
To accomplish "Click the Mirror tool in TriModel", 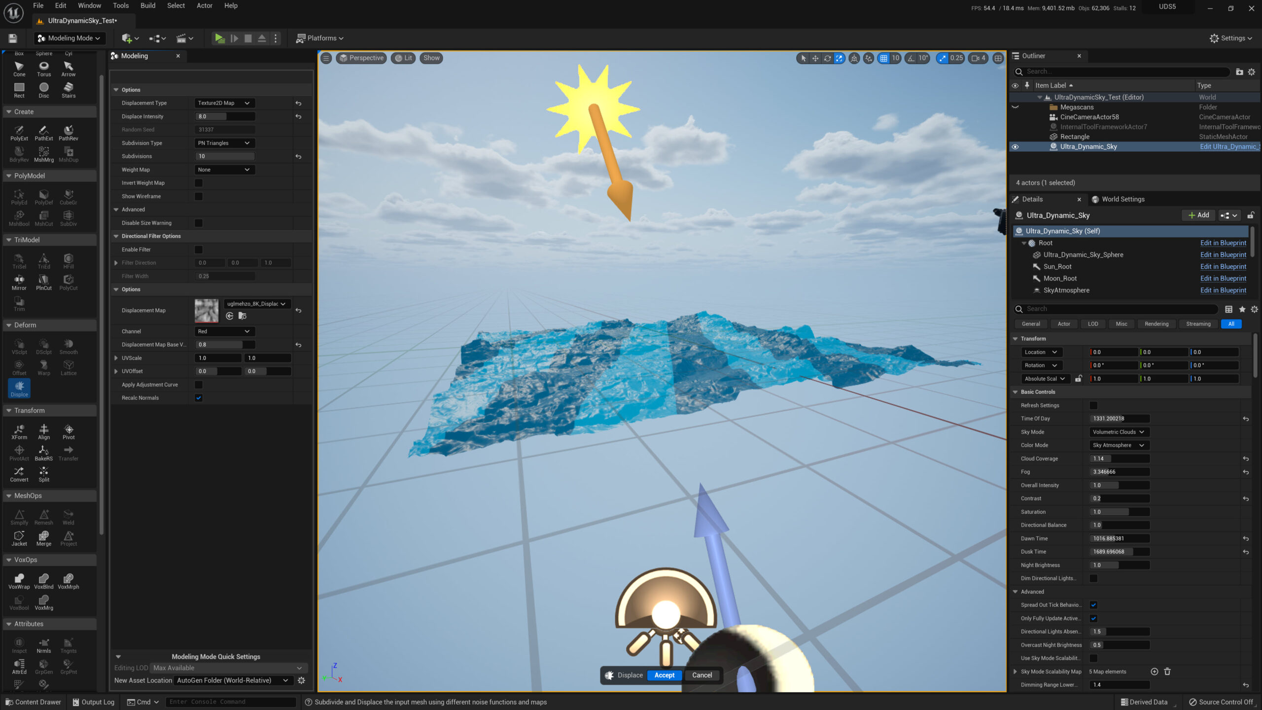I will pos(19,282).
